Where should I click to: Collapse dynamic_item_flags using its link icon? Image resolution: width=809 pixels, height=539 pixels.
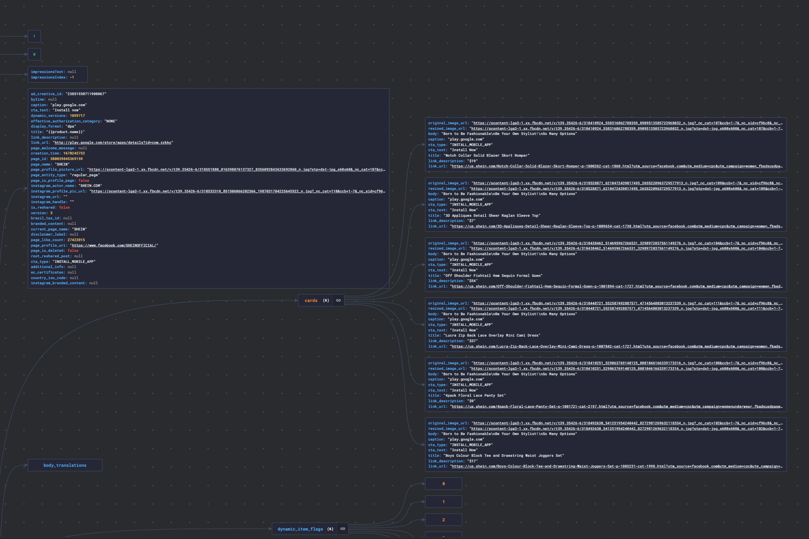(x=342, y=529)
